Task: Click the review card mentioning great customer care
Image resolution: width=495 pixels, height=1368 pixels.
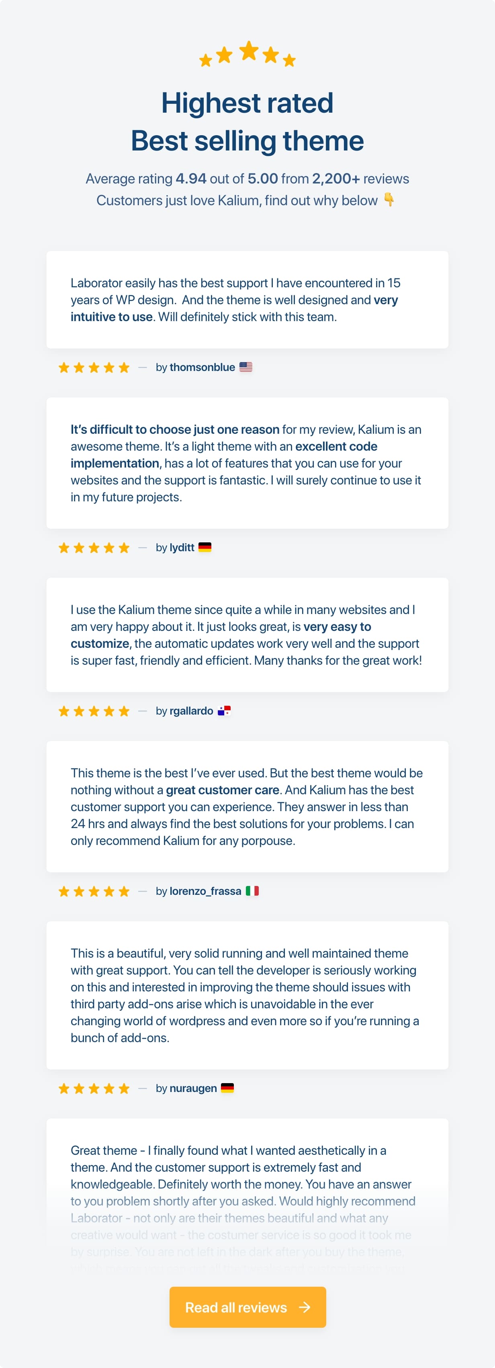Action: [247, 806]
